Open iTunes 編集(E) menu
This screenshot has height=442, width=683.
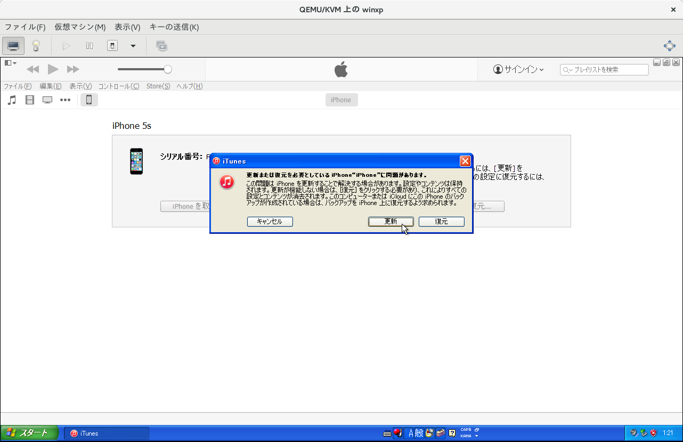tap(51, 86)
